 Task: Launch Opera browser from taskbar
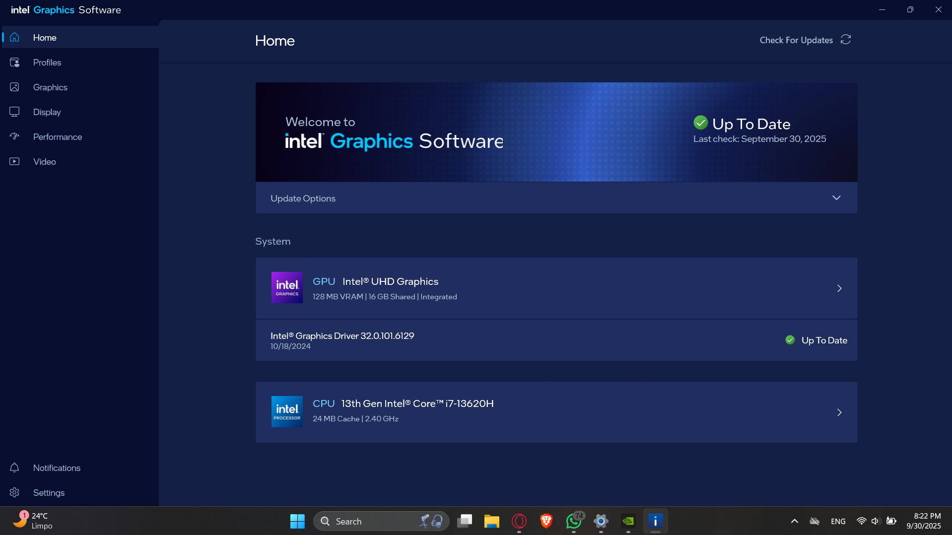[x=519, y=521]
